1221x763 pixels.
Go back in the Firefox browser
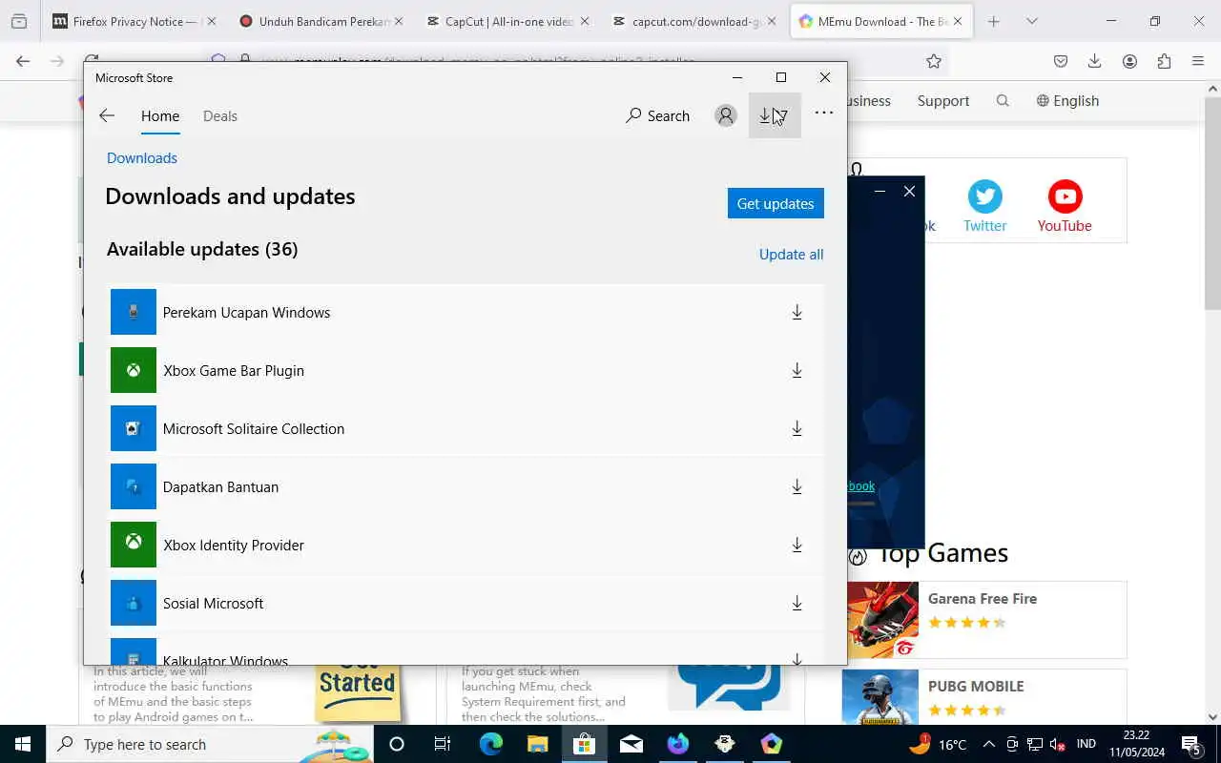point(23,61)
